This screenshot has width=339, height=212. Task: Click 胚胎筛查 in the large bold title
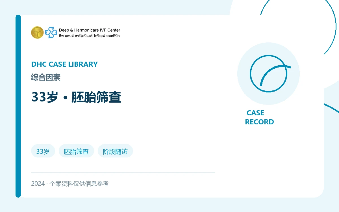click(96, 97)
